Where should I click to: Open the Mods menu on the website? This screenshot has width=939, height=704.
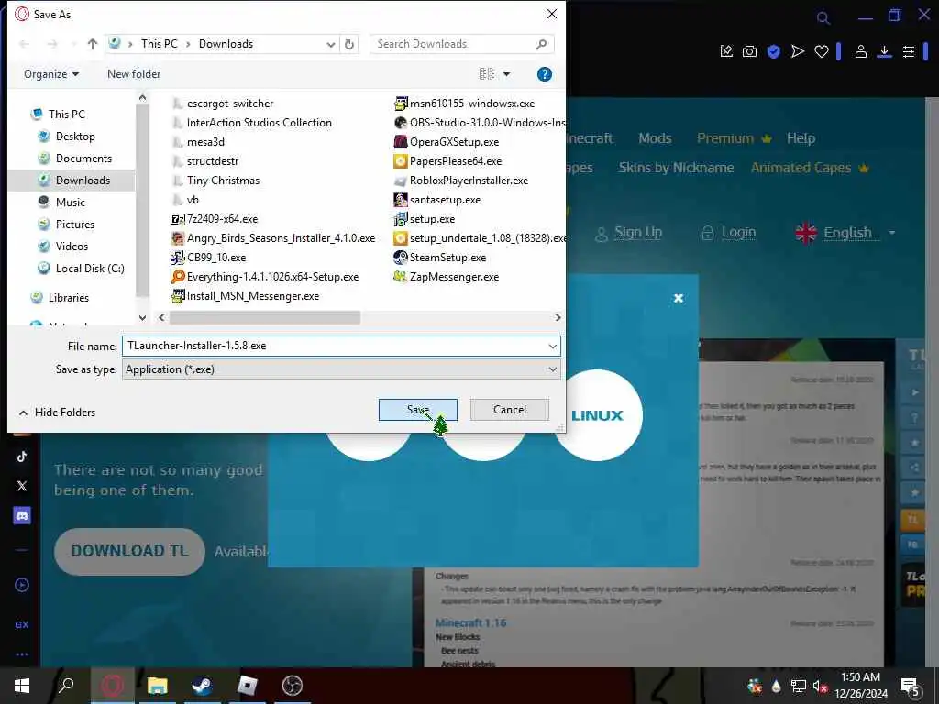[655, 138]
